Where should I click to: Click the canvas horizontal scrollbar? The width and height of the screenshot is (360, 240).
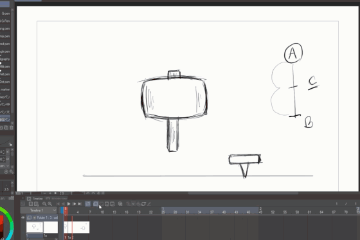click(x=243, y=193)
